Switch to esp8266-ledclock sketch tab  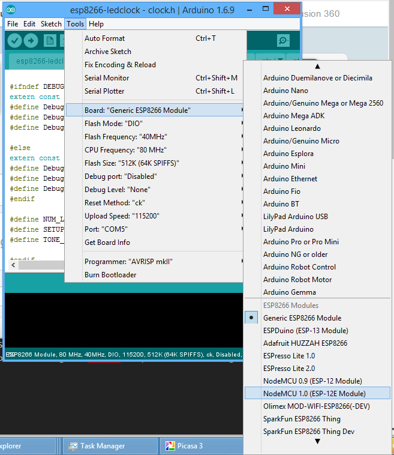(37, 61)
